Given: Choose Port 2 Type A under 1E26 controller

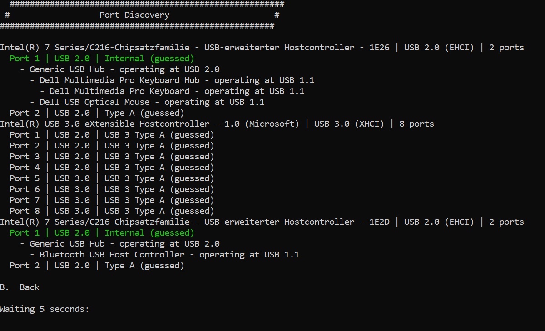Looking at the screenshot, I should pos(97,113).
